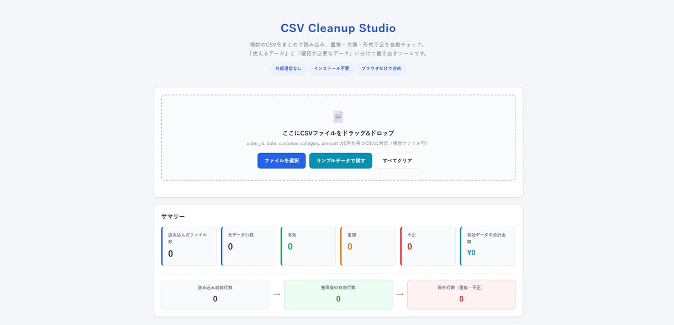Select the red 不正 summary card
Screen dimensions: 674x325
coord(428,246)
